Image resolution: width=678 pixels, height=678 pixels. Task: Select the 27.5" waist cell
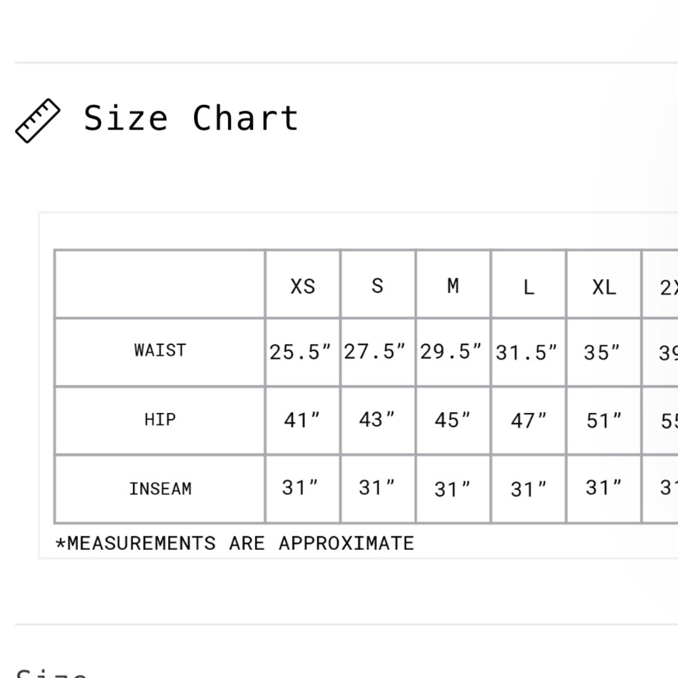coord(375,353)
